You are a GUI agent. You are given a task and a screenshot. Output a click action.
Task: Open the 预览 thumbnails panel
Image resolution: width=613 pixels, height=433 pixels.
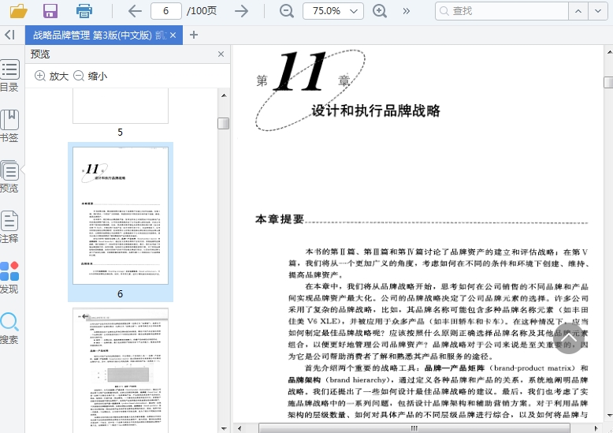pyautogui.click(x=9, y=177)
